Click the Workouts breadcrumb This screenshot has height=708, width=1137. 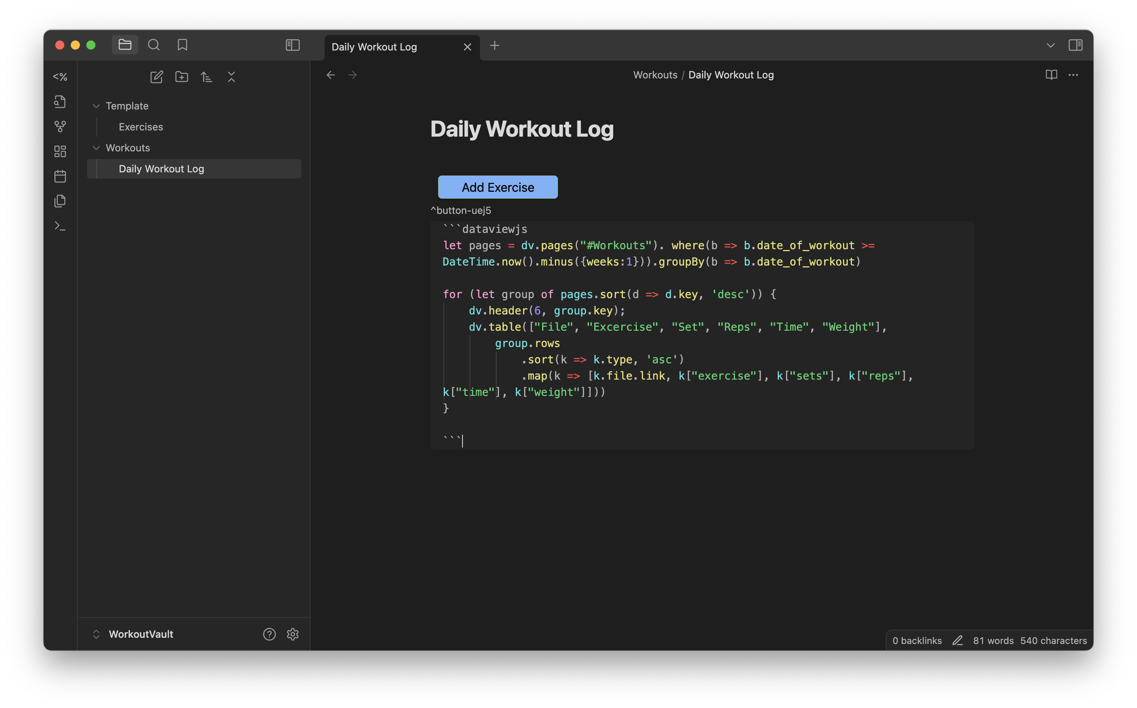coord(655,75)
